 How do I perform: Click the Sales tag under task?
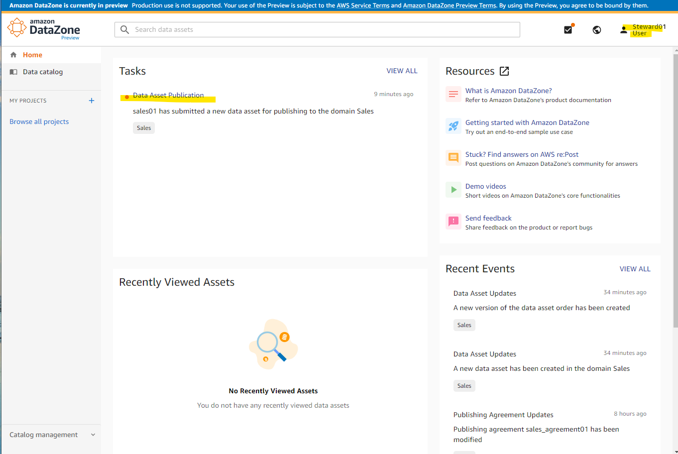(x=144, y=128)
